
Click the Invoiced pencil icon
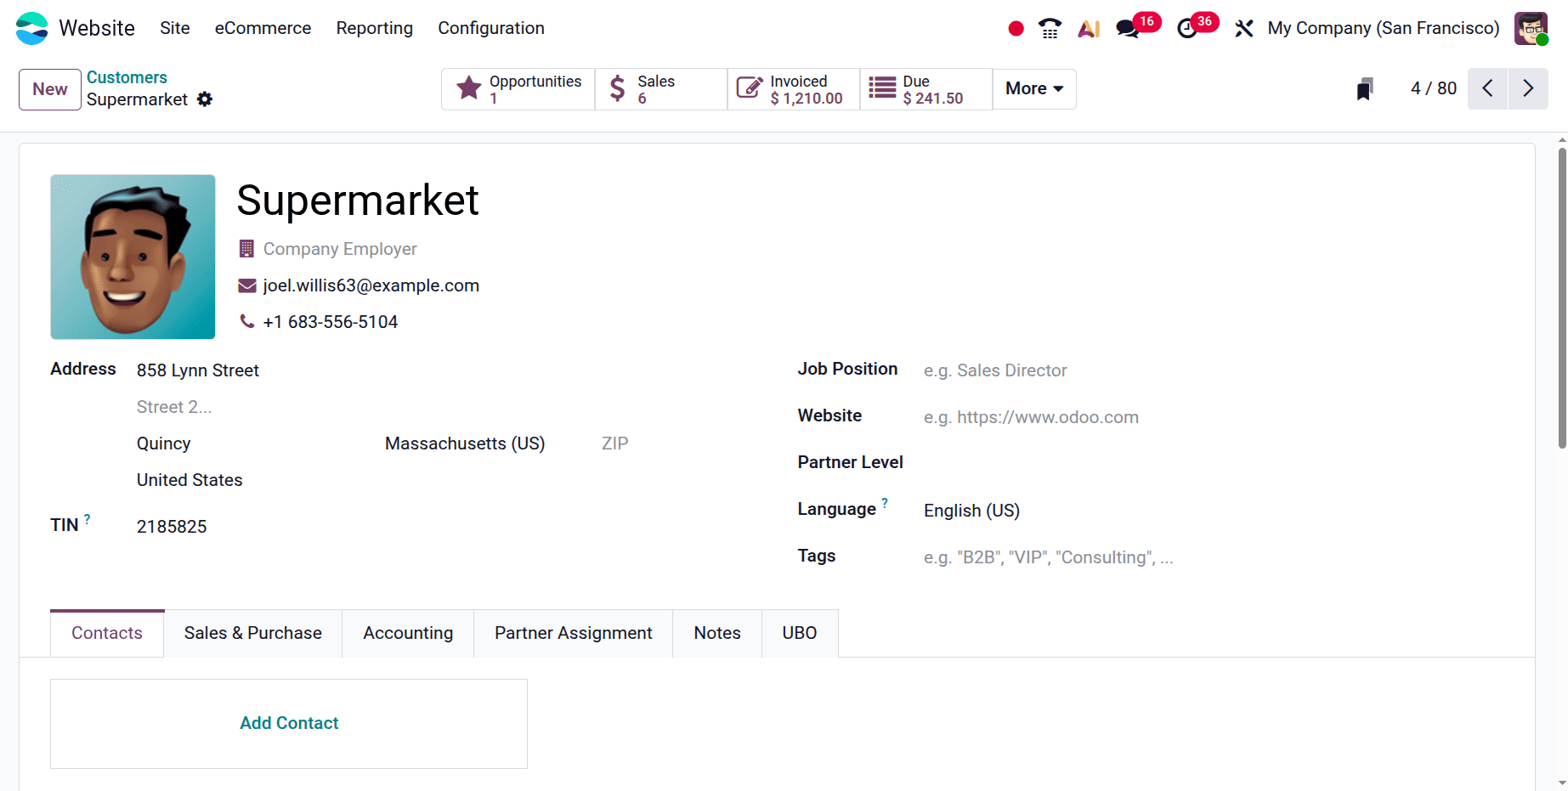[749, 88]
